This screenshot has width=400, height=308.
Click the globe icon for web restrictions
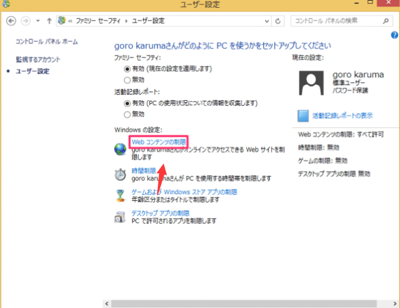coord(120,149)
